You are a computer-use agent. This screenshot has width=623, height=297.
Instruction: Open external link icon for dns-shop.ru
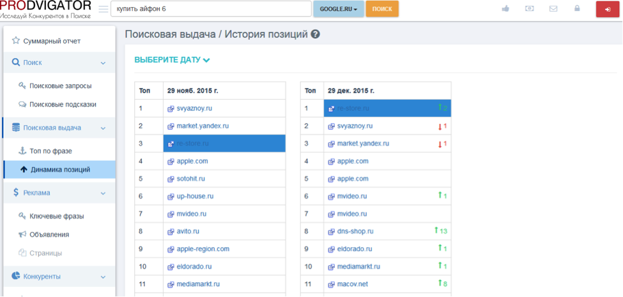[x=331, y=231]
